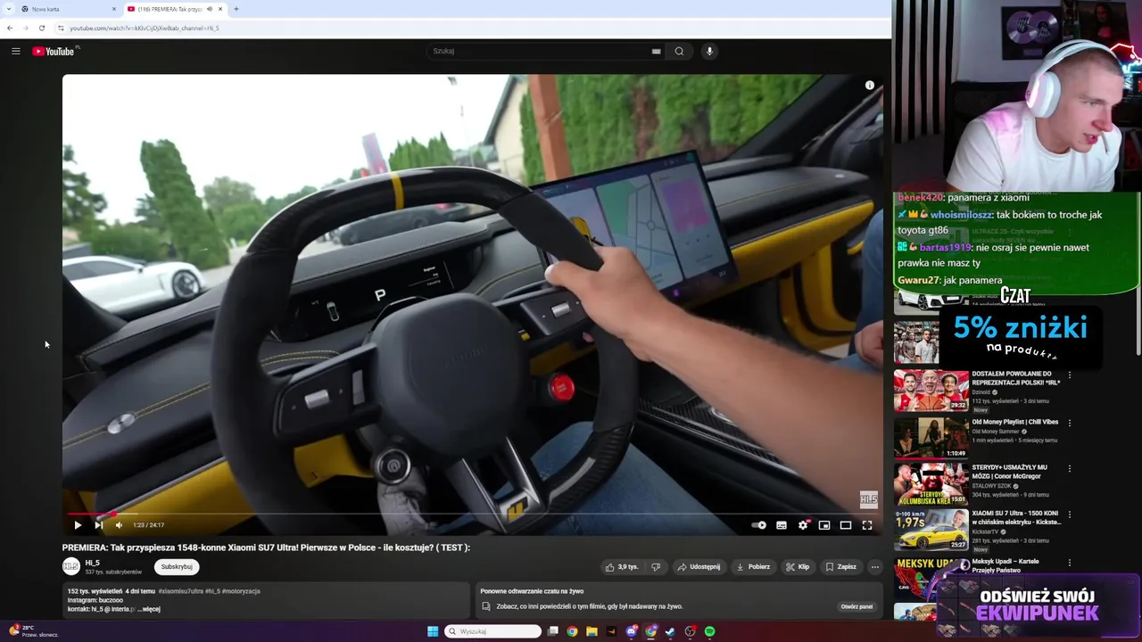Open the HI_5 channel avatar
The image size is (1142, 642).
(x=70, y=566)
